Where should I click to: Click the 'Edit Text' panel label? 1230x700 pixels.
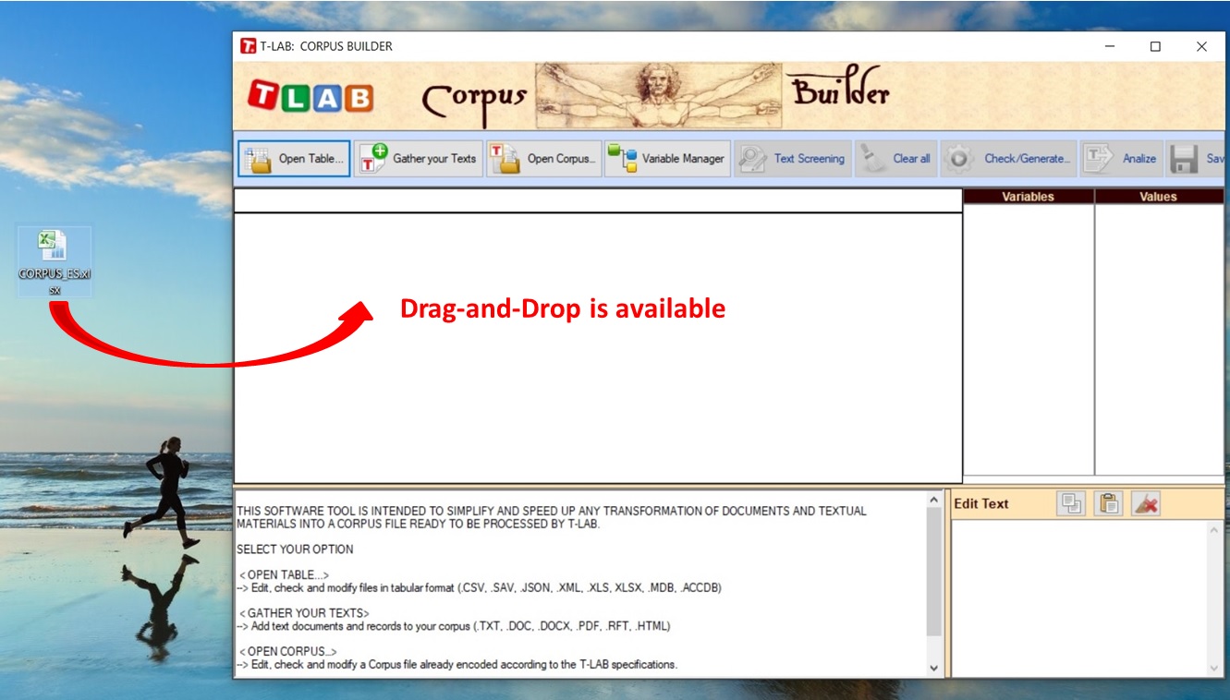981,503
